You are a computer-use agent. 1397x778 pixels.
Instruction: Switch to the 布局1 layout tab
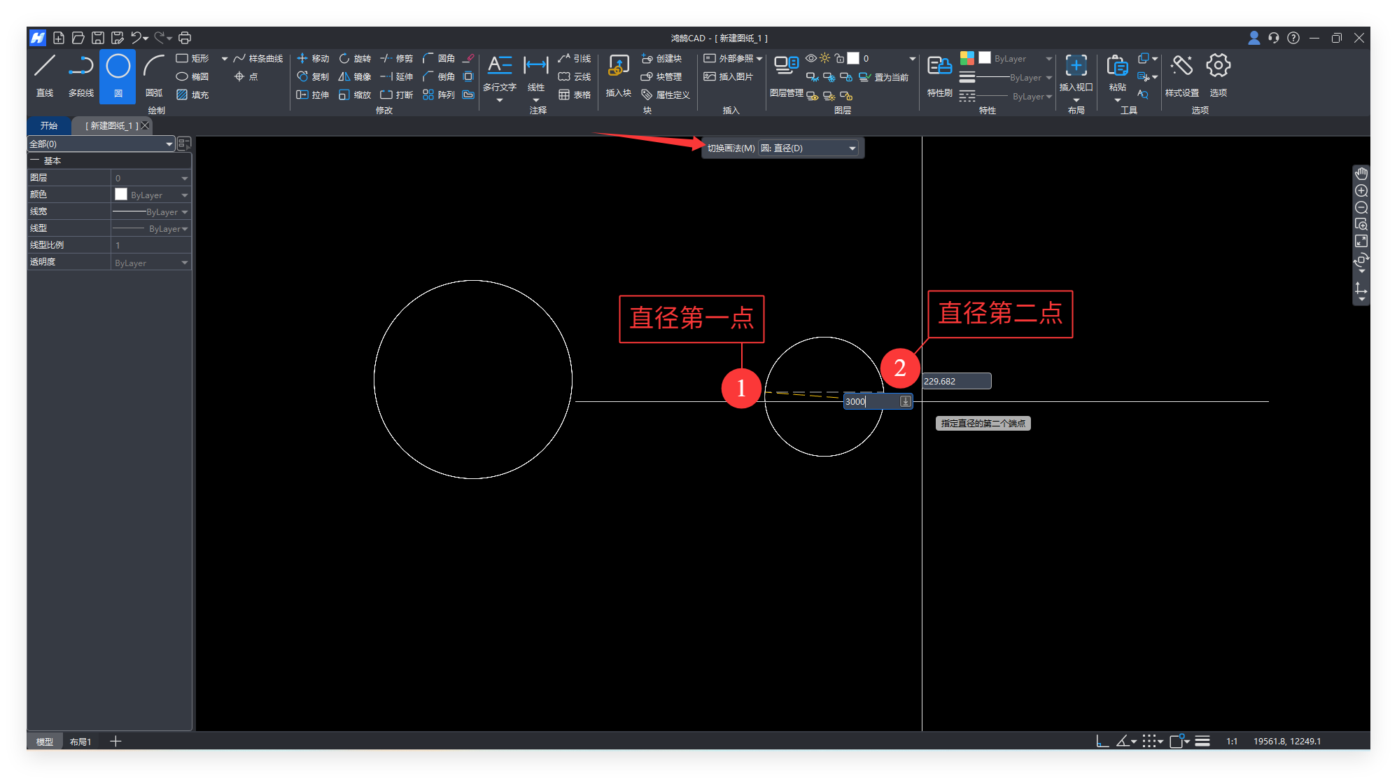pos(80,742)
